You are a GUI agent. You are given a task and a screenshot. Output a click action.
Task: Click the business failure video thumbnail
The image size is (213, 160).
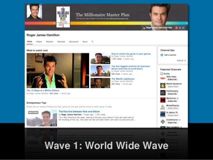click(100, 71)
